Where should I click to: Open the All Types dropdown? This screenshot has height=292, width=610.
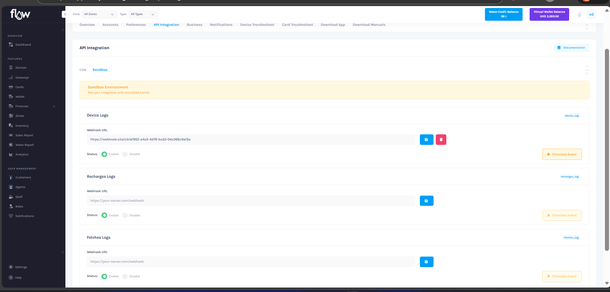(143, 14)
